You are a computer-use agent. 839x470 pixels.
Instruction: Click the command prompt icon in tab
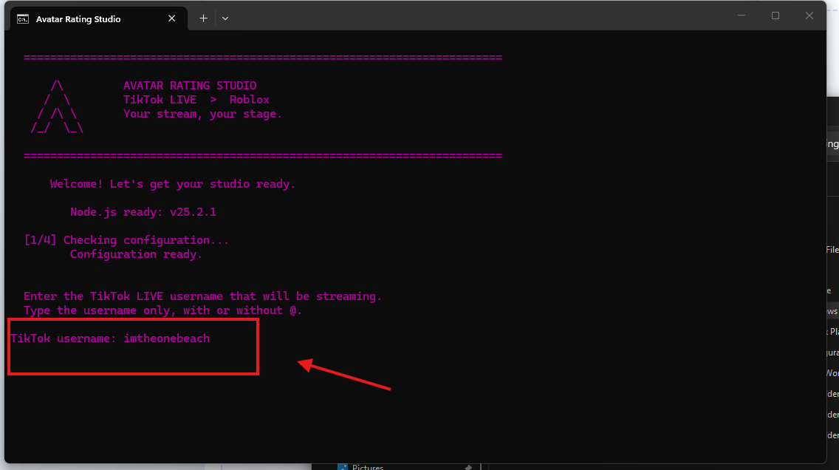[22, 19]
